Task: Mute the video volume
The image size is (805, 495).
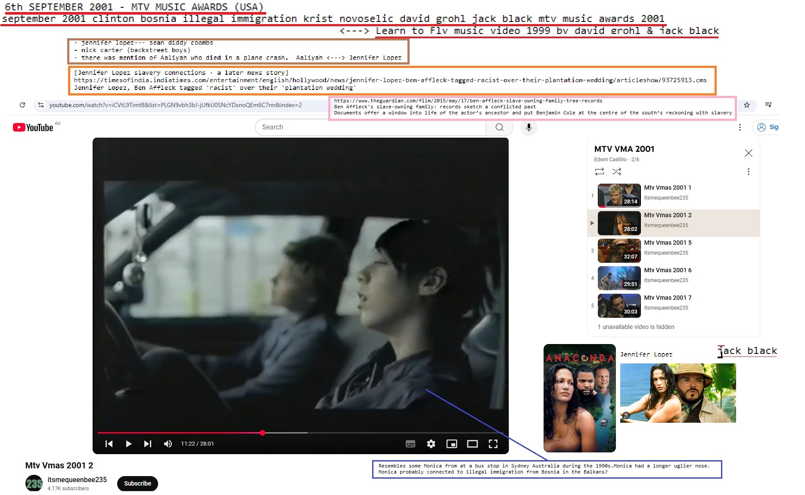Action: coord(168,444)
